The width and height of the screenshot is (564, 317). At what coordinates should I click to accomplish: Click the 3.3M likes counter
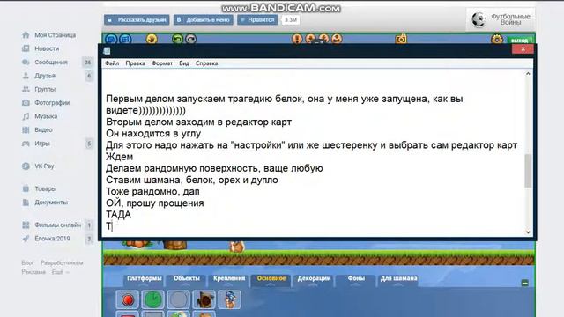[291, 19]
